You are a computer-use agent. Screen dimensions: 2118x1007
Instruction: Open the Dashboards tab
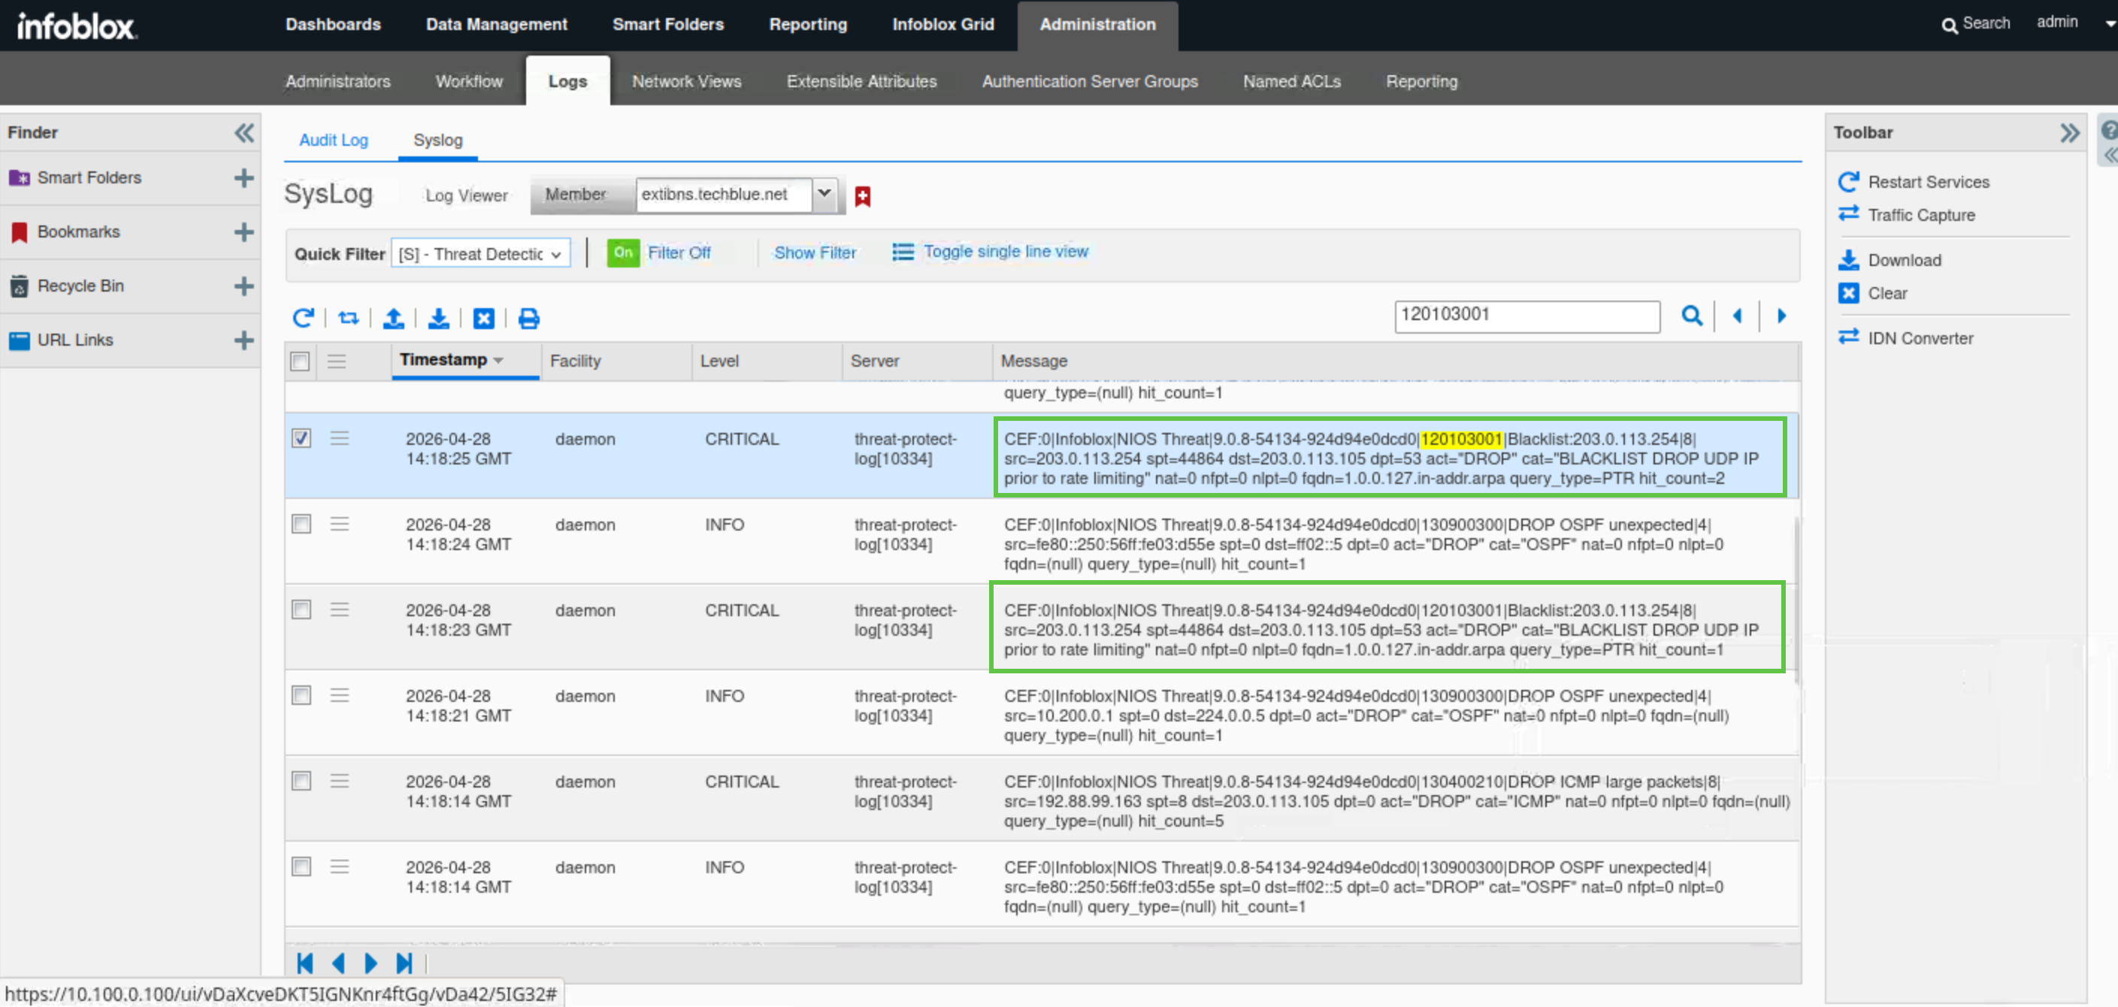point(333,25)
